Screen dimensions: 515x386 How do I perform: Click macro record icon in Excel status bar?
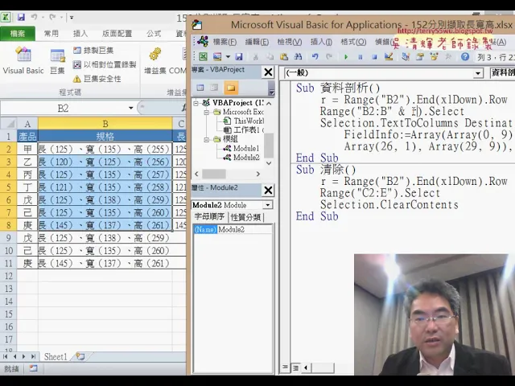tap(33, 368)
